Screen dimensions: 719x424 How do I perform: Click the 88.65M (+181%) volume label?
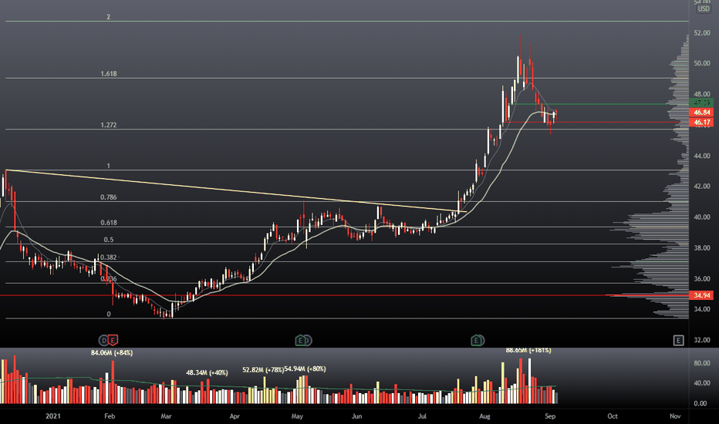[x=528, y=350]
